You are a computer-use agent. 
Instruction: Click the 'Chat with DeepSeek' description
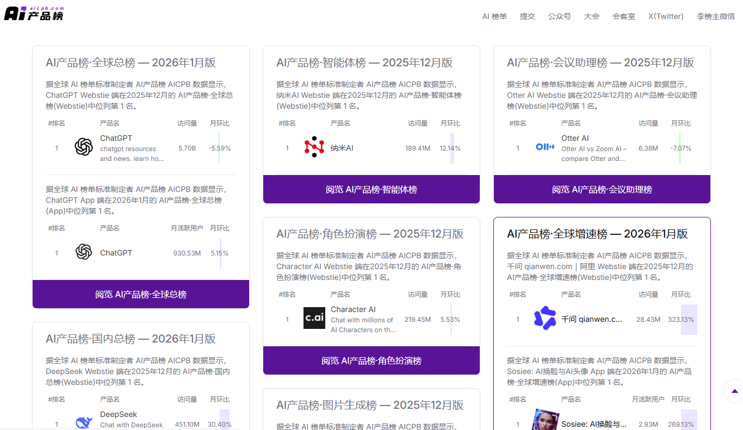pos(132,425)
